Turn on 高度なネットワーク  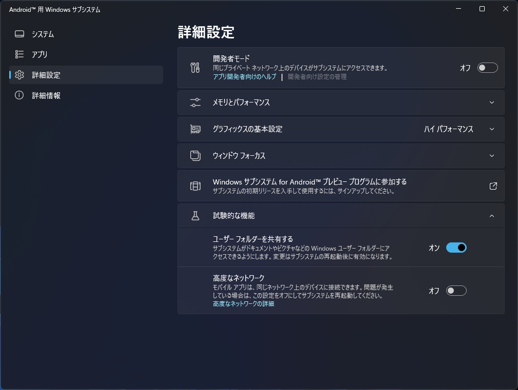455,291
